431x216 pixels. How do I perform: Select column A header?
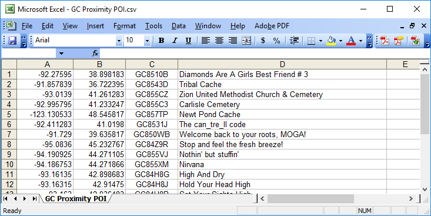[x=45, y=64]
